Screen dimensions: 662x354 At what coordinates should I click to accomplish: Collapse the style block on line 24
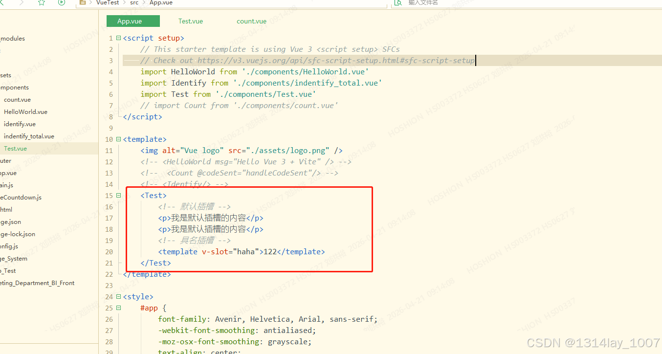(118, 297)
